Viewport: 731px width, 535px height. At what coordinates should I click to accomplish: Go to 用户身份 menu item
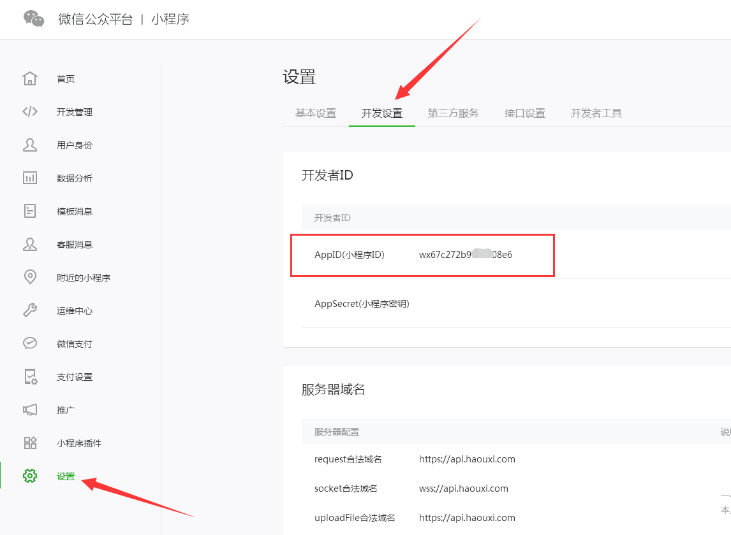tap(75, 145)
